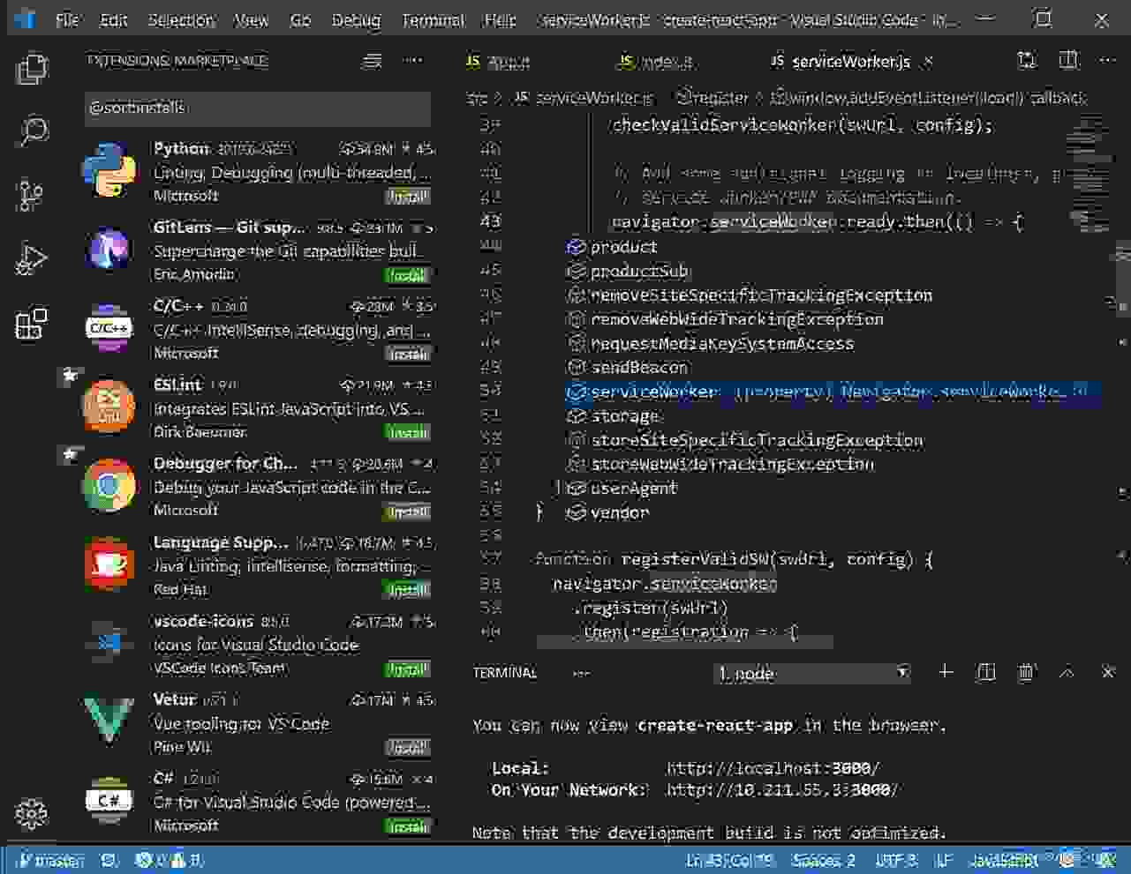The height and width of the screenshot is (874, 1131).
Task: Click master branch in status bar
Action: (x=51, y=860)
